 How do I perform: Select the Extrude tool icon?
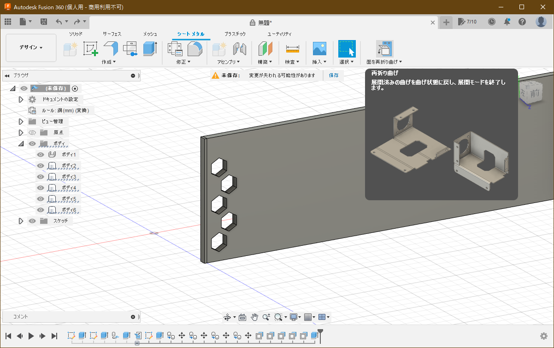click(150, 49)
